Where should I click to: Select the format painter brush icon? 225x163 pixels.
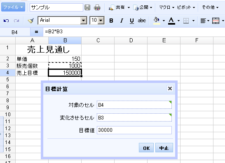pyautogui.click(x=31, y=21)
